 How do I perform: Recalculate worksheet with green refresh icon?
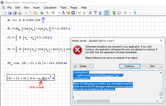point(114,13)
